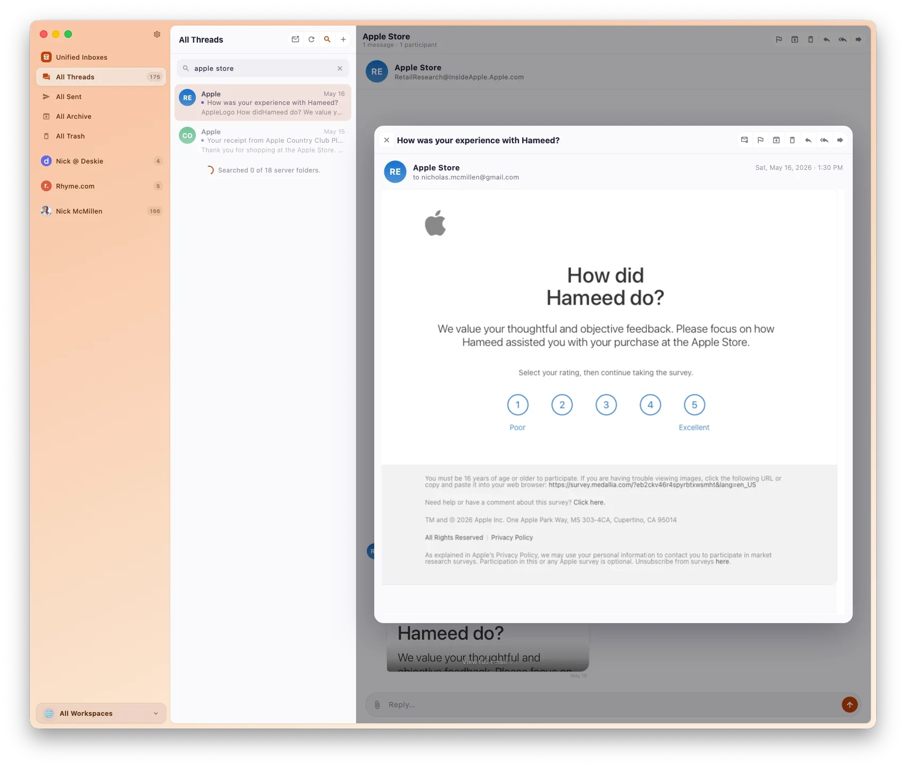Flag the thread in the background Apple Store header
The width and height of the screenshot is (906, 768).
(779, 39)
